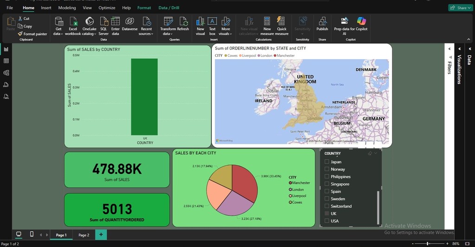Click the Refresh queries icon
Screen dimensions: 475x247
pos(183,21)
